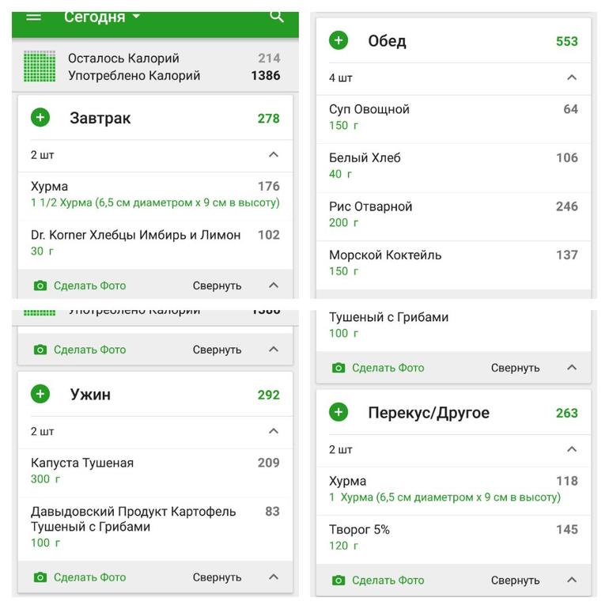Tap the camera icon under Перекус/Другое
Image resolution: width=609 pixels, height=609 pixels.
coord(339,581)
